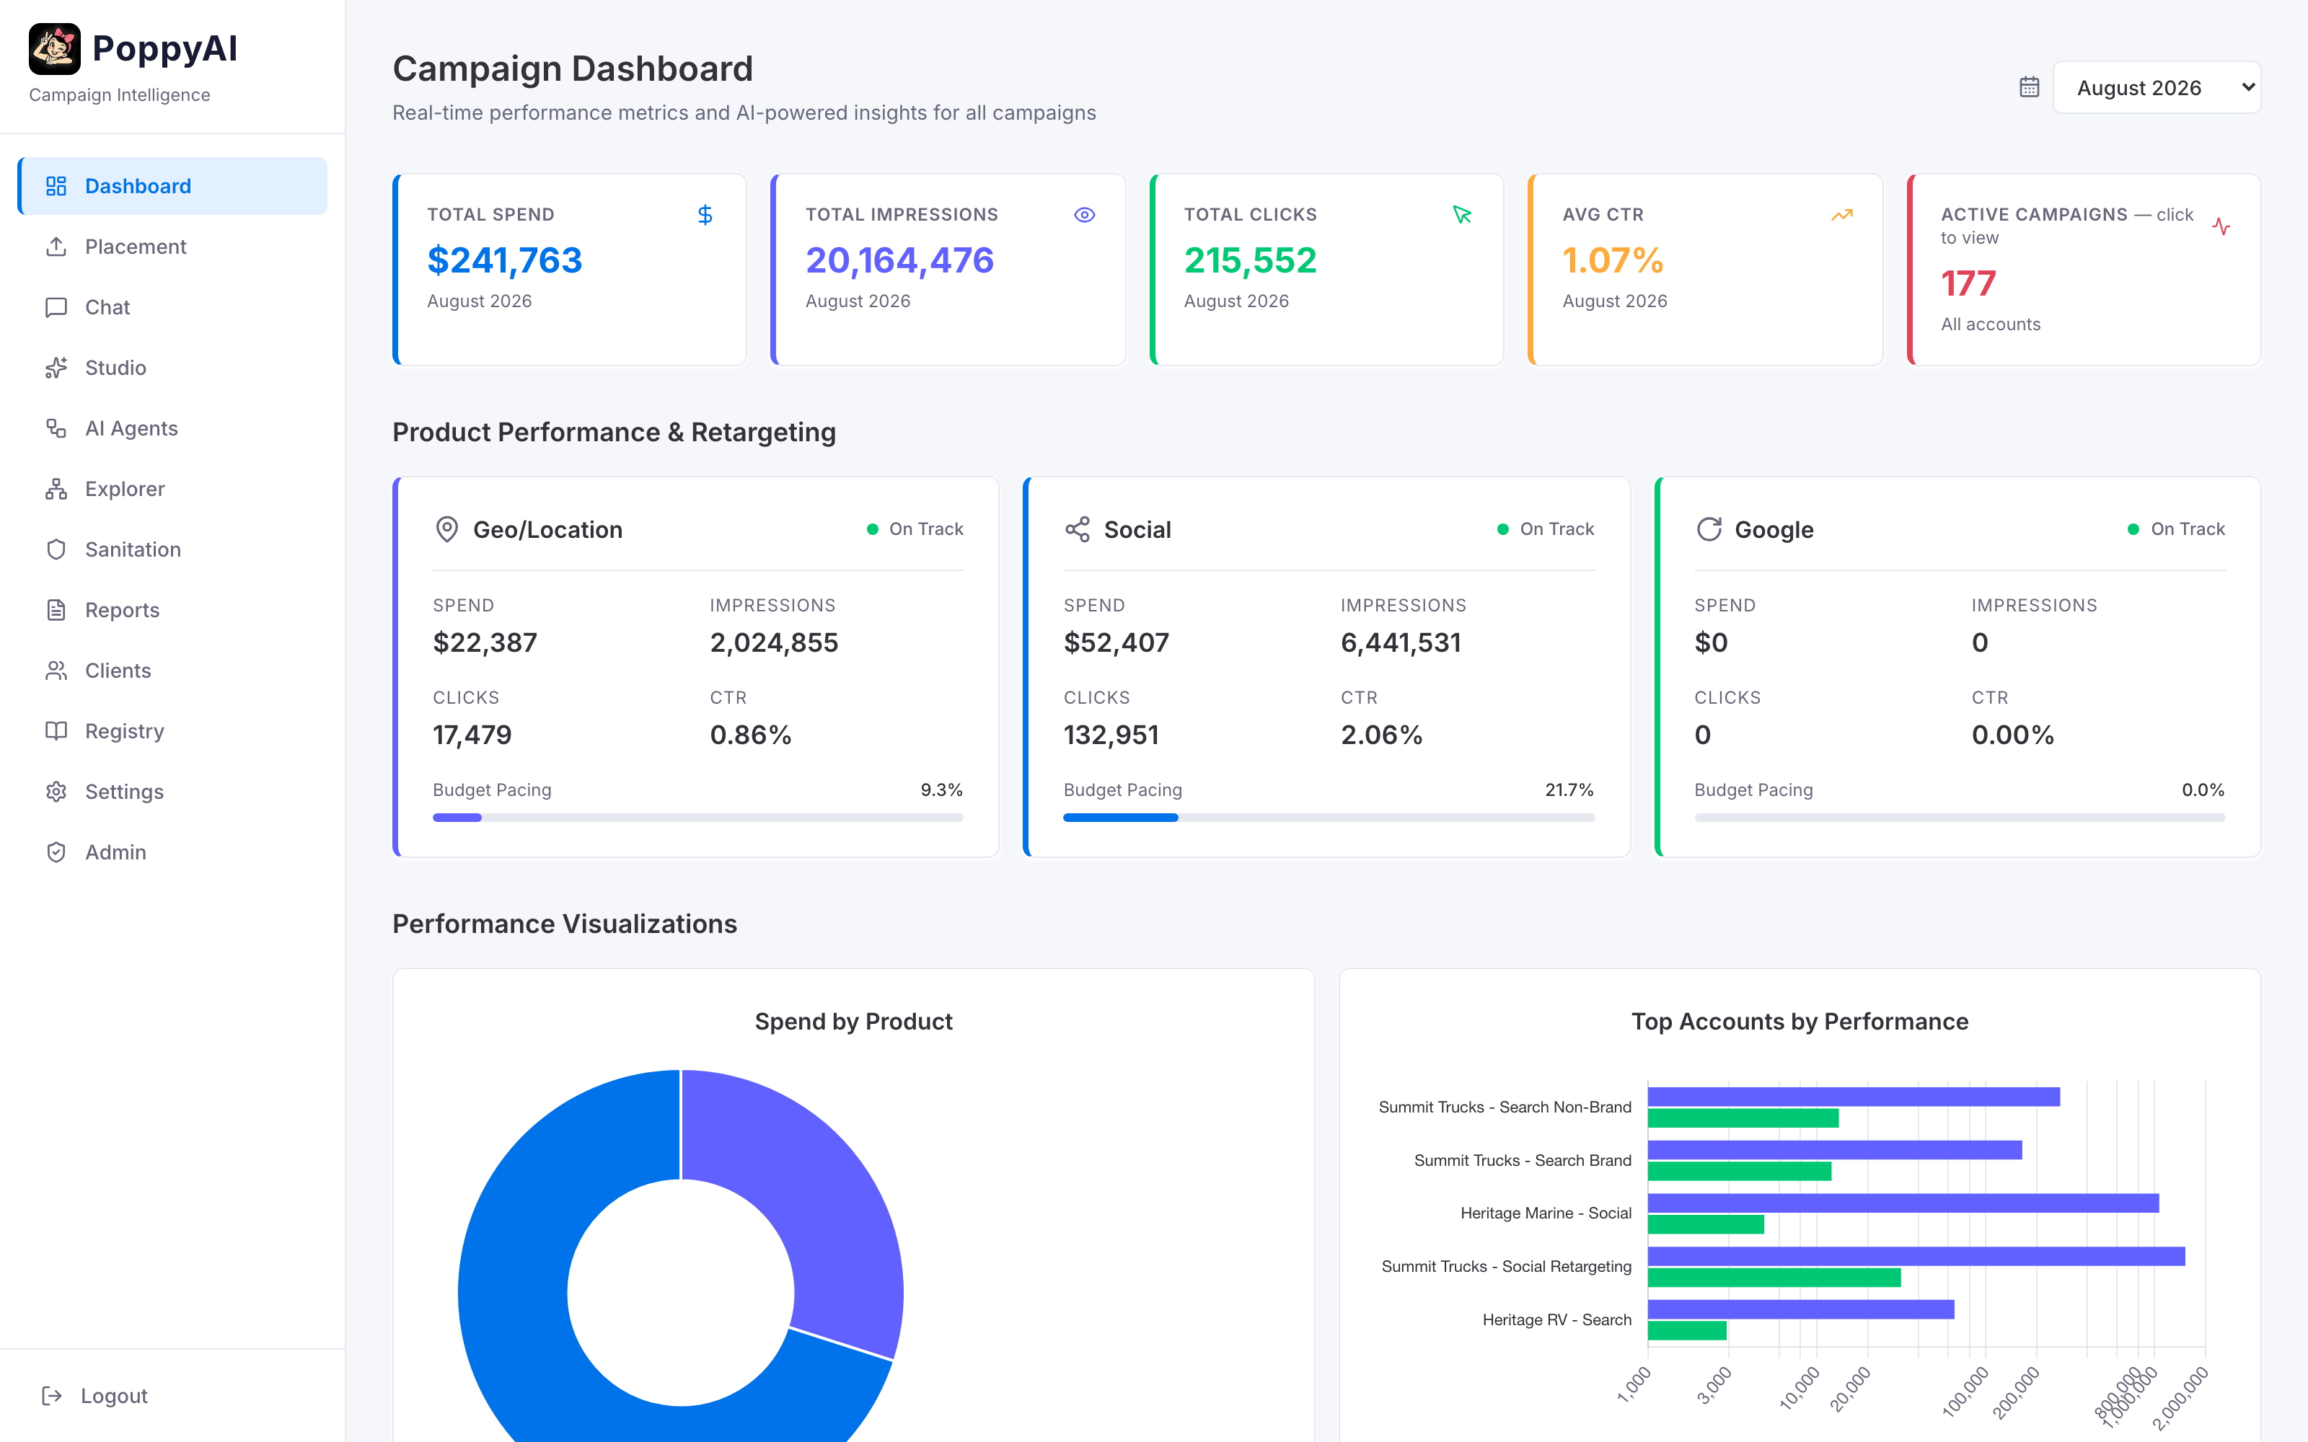Click the Clients people icon
This screenshot has height=1442, width=2308.
tap(56, 671)
